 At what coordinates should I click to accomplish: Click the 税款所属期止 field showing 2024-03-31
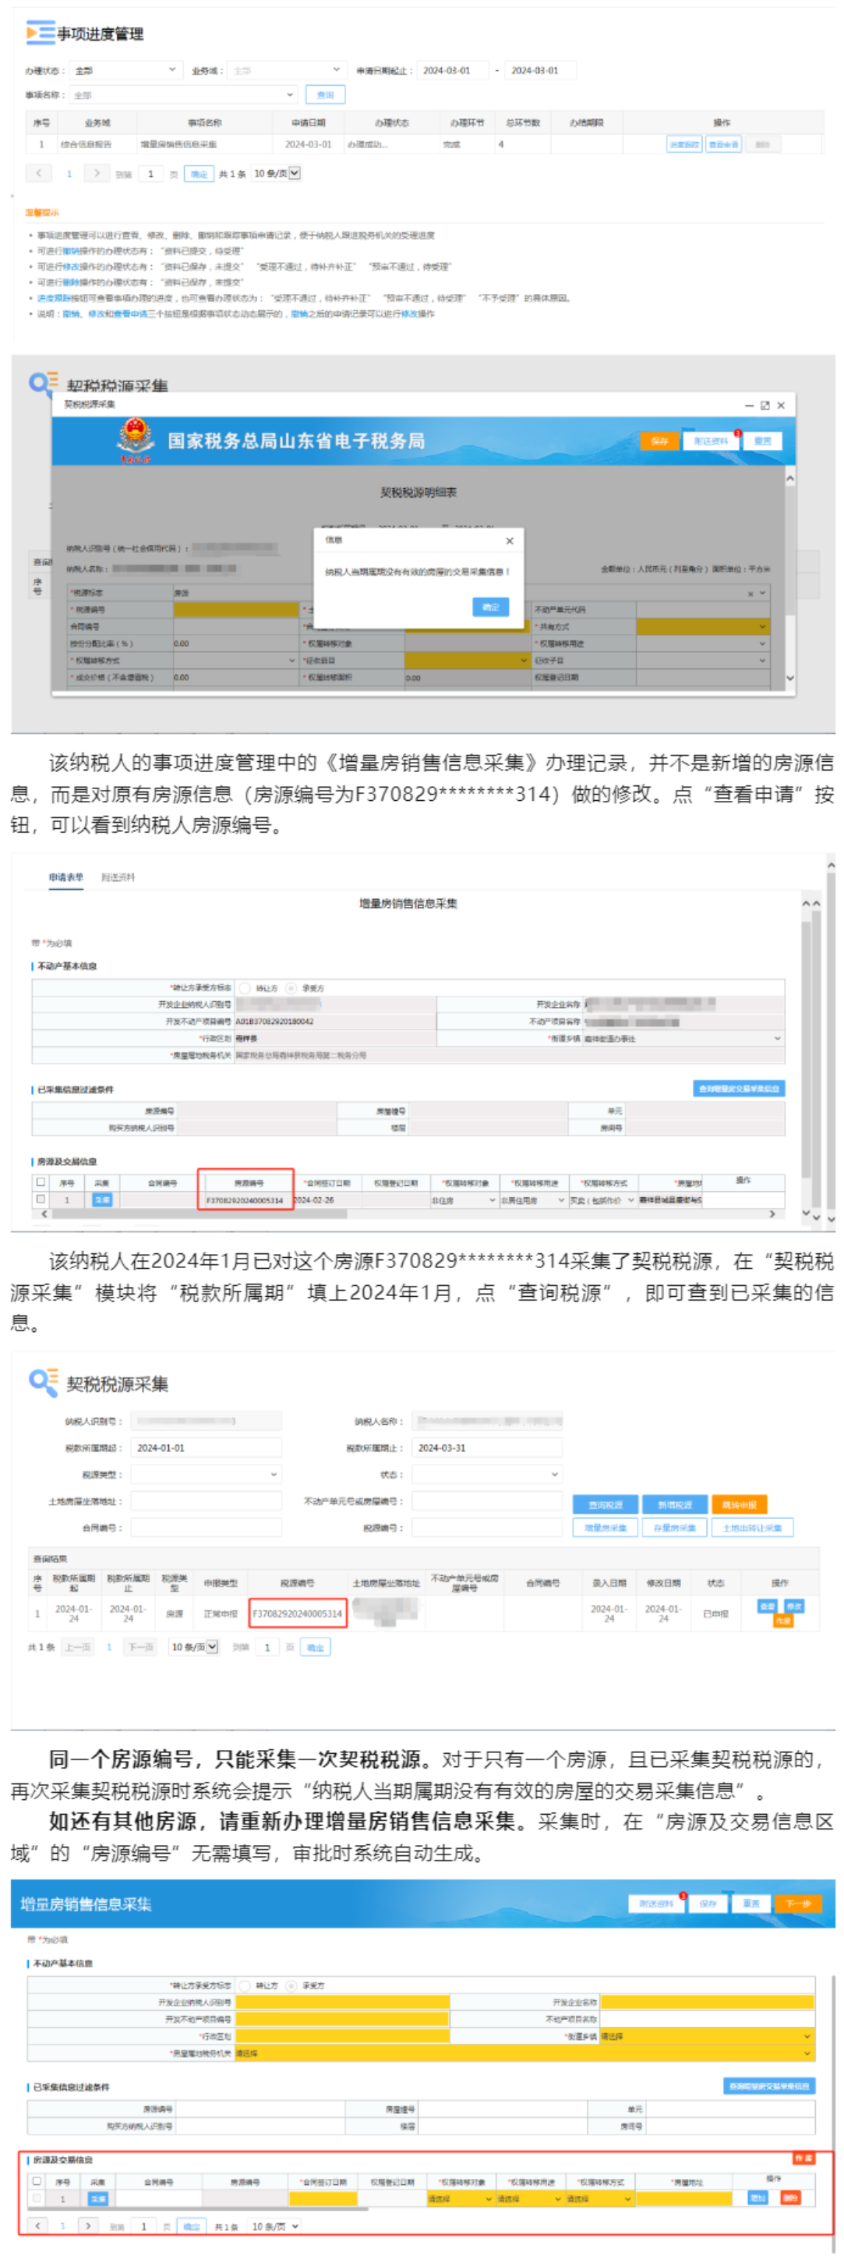[487, 1447]
